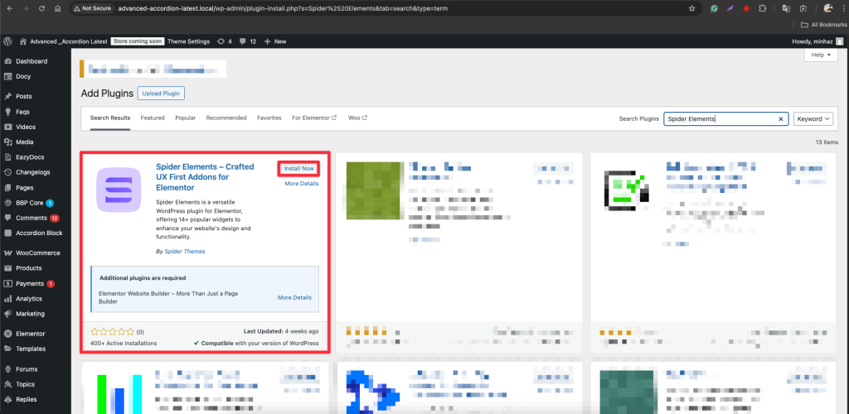Click the Spider Elements plugin logo thumbnail
The width and height of the screenshot is (849, 414).
(118, 189)
